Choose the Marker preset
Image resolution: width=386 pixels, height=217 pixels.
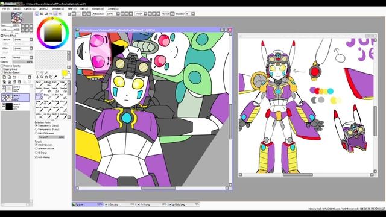click(39, 90)
